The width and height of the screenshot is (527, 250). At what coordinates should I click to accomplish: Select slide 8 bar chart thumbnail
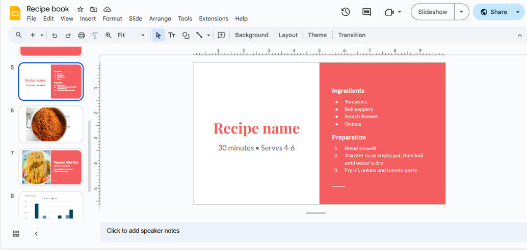point(51,205)
